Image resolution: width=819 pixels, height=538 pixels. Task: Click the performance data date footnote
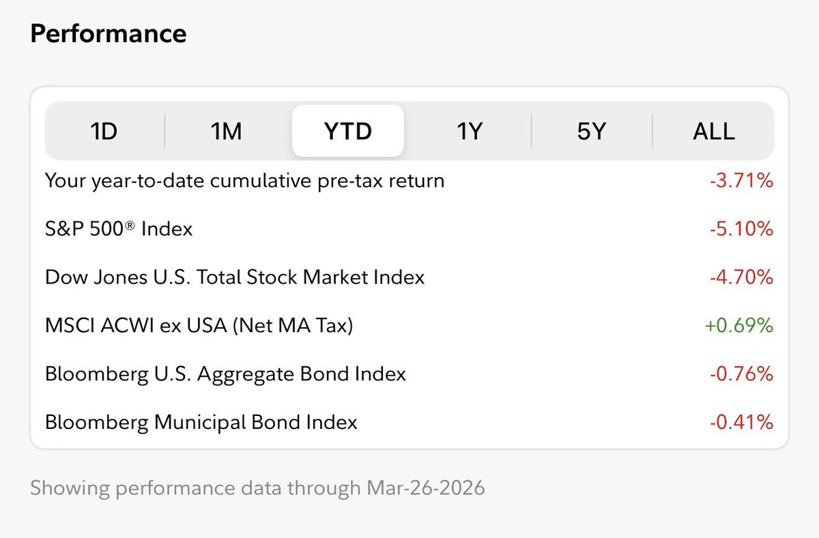257,488
